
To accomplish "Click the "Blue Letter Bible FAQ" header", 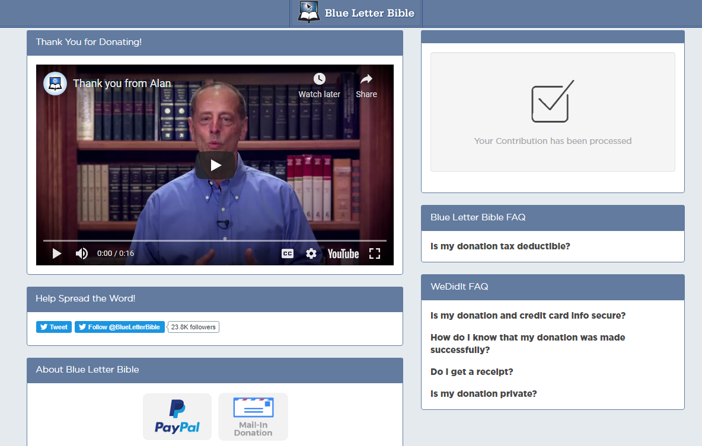I will pos(553,218).
